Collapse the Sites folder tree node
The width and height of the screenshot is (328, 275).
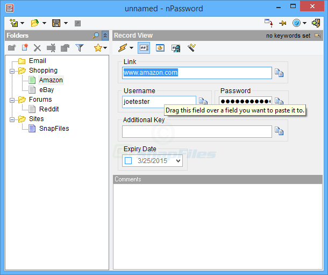[12, 119]
